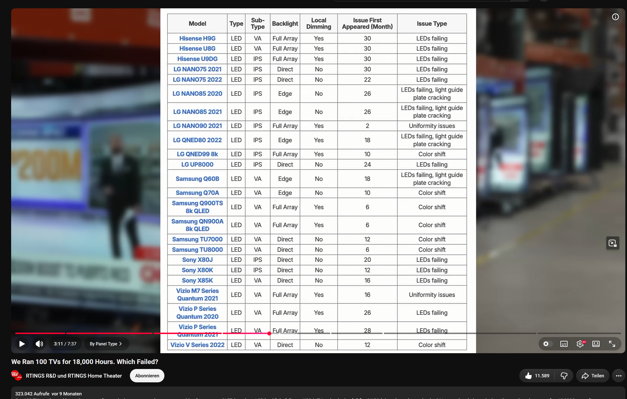This screenshot has width=627, height=399.
Task: Click Hisense U9DG model name
Action: [197, 59]
